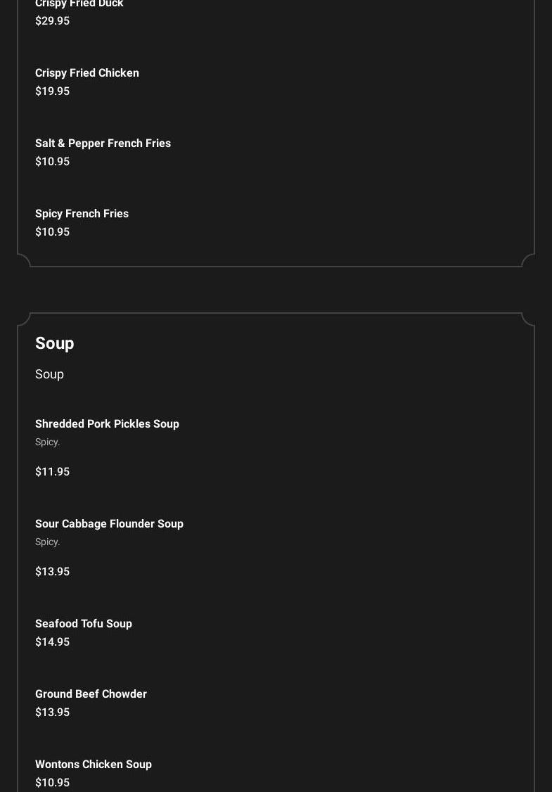This screenshot has height=792, width=552.
Task: Click the Ground Beef Chowder $13.95 price
Action: coord(53,713)
